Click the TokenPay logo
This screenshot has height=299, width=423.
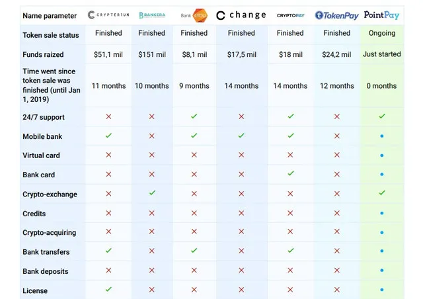pyautogui.click(x=336, y=15)
